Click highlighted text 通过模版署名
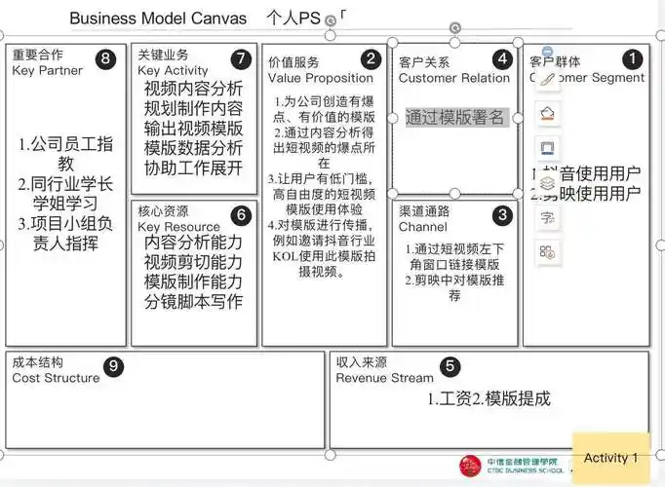The image size is (665, 487). pyautogui.click(x=454, y=117)
